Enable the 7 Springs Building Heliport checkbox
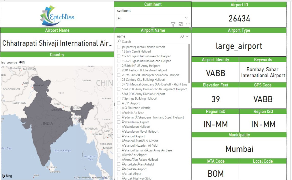This screenshot has height=180, width=292. [x=119, y=98]
